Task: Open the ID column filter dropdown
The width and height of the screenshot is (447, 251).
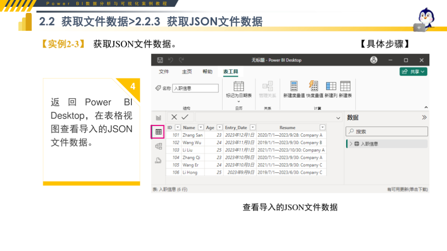Action: (x=178, y=127)
